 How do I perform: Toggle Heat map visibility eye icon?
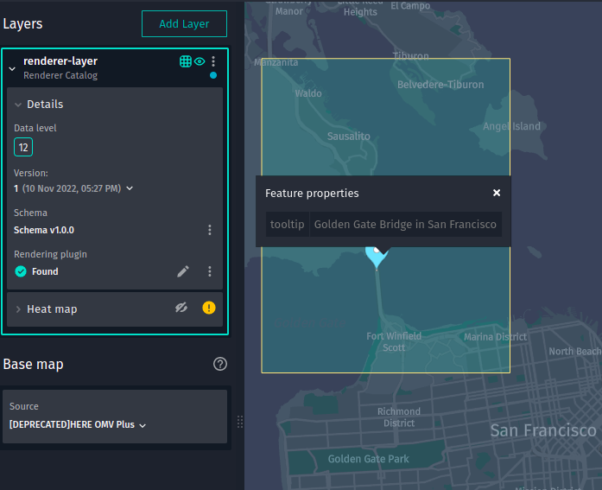click(181, 308)
